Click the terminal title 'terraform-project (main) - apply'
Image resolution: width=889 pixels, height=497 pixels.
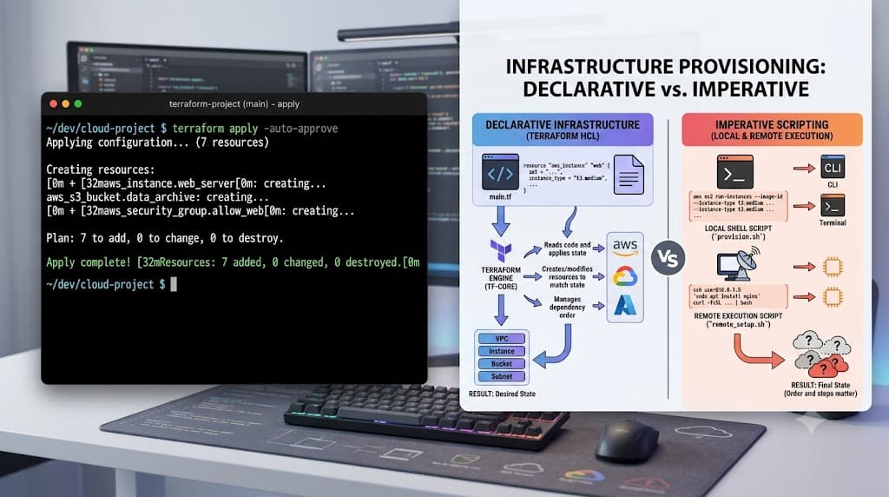(234, 103)
